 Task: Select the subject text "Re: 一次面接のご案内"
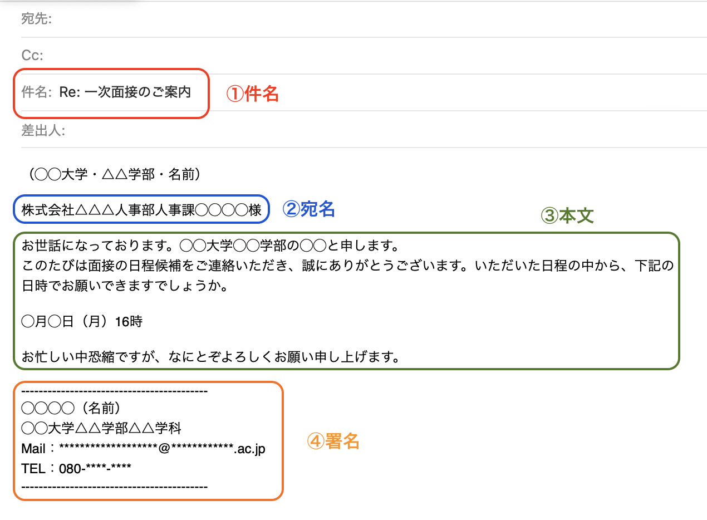(x=125, y=92)
